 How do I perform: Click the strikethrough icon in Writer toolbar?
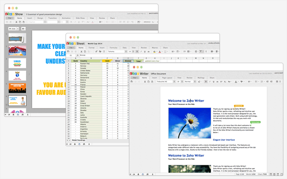218,82
